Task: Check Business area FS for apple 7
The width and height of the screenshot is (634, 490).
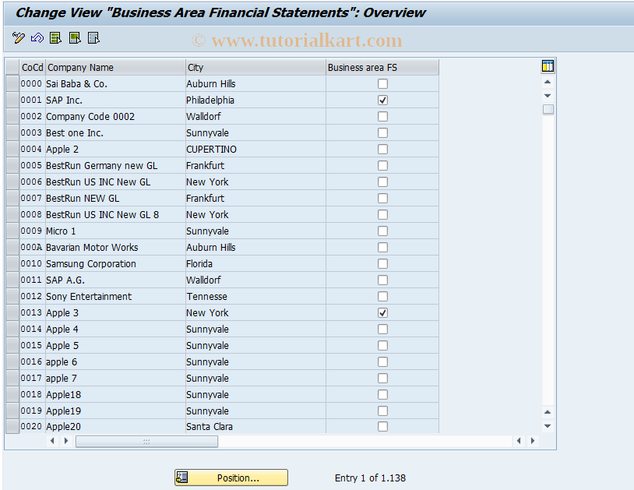Action: (x=382, y=378)
